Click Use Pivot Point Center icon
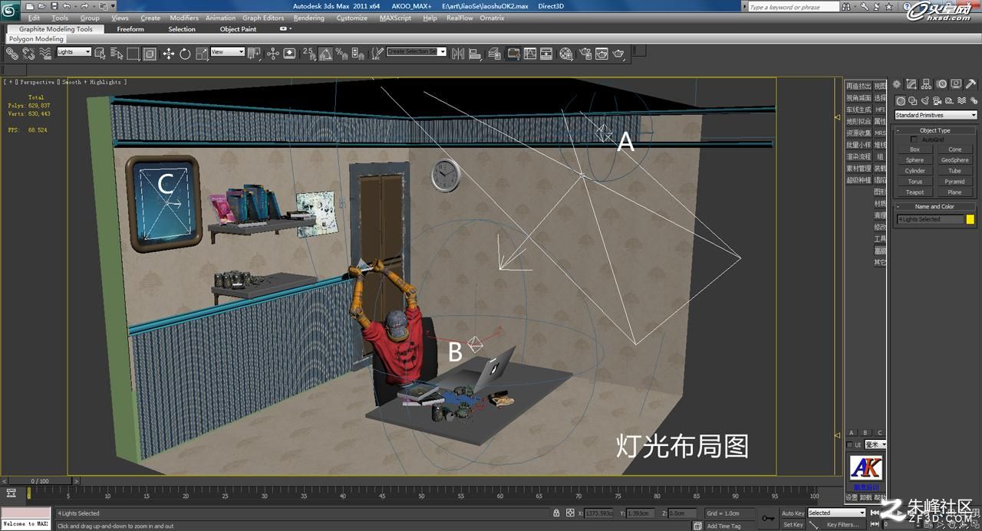 [x=254, y=54]
